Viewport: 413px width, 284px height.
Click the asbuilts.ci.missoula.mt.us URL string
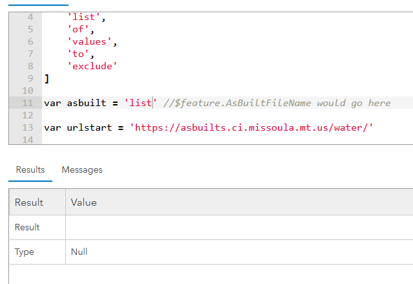tap(252, 127)
